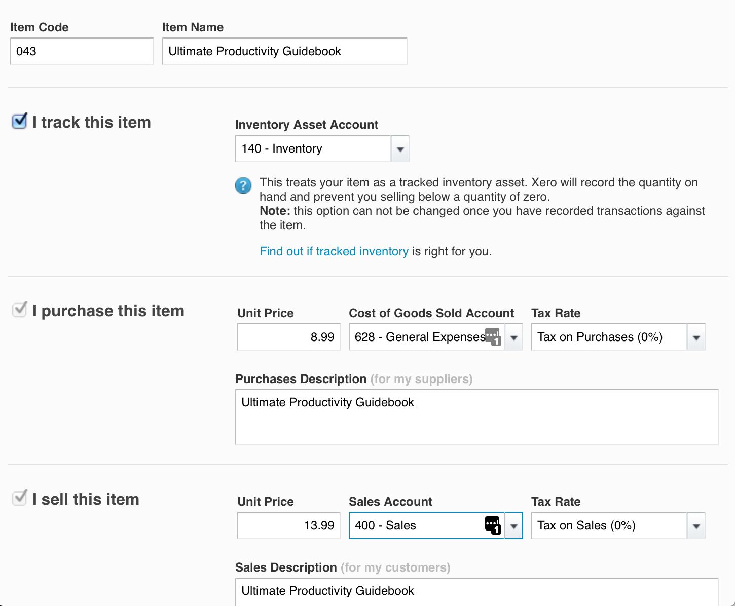Open the Tax on Sales rate dropdown arrow
The width and height of the screenshot is (735, 606).
[x=696, y=526]
